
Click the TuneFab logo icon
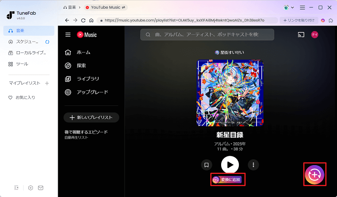(x=11, y=15)
